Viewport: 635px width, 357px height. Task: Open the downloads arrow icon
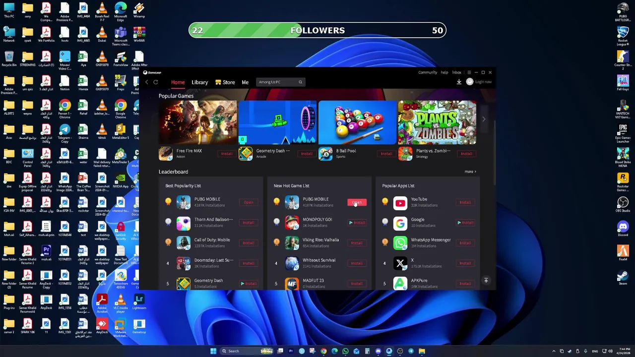click(459, 82)
